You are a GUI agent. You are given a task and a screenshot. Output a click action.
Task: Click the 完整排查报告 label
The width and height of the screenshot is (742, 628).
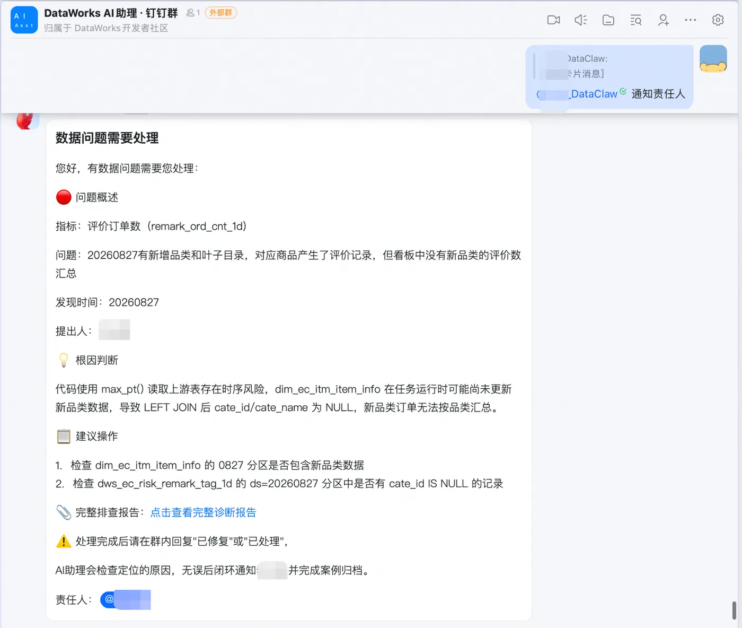(110, 512)
